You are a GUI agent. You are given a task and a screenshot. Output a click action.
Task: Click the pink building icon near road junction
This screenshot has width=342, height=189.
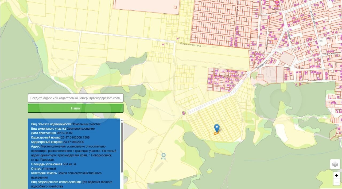[183, 113]
